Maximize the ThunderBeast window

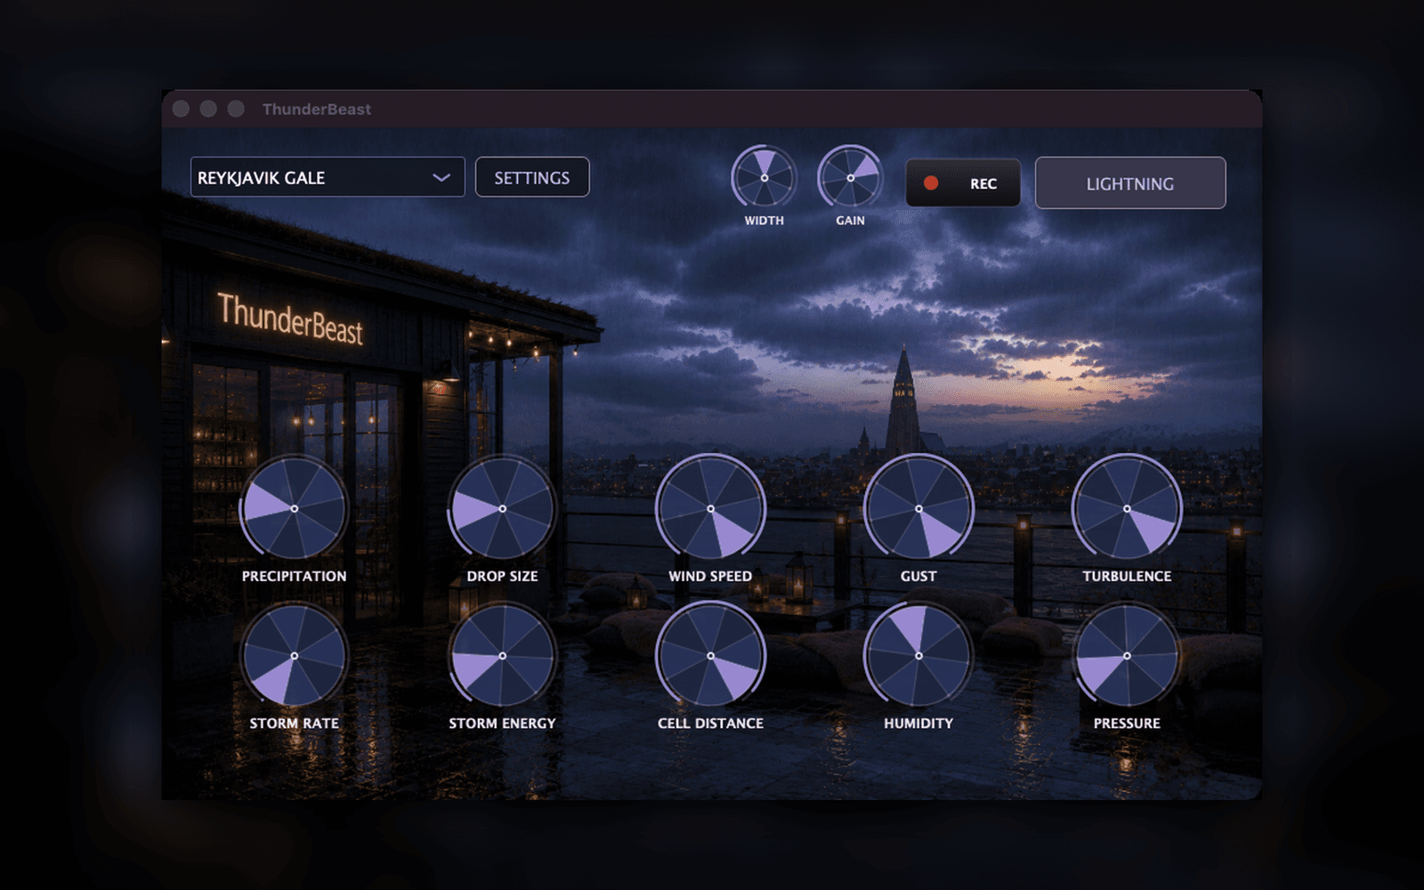(236, 109)
